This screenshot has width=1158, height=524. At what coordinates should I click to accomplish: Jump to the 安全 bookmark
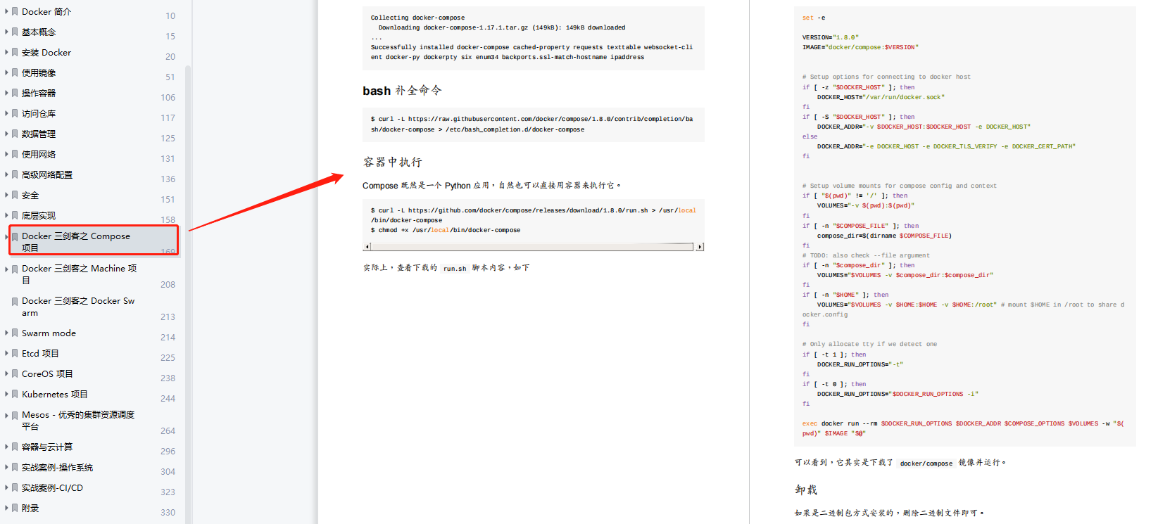(30, 196)
